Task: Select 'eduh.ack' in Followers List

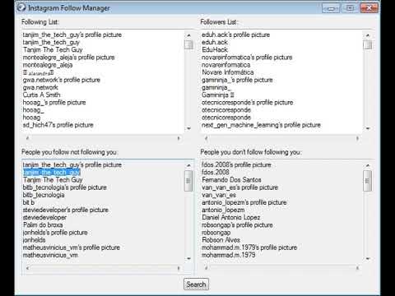Action: pos(215,43)
